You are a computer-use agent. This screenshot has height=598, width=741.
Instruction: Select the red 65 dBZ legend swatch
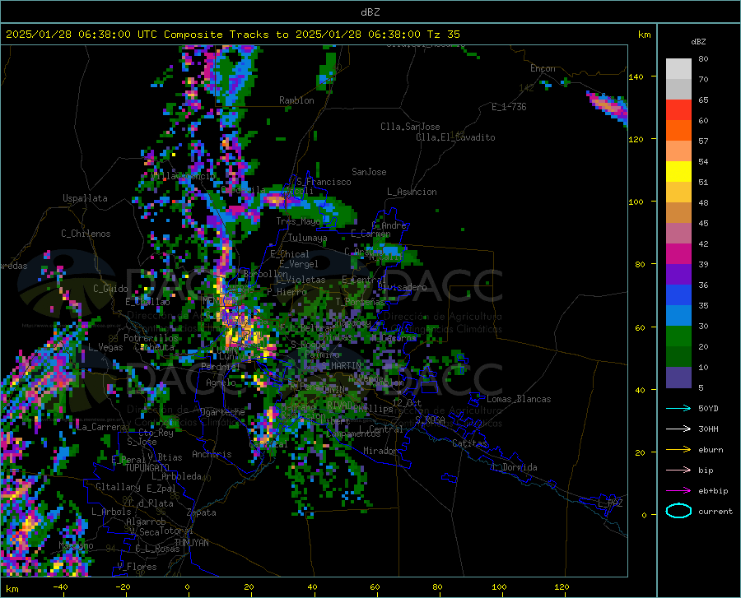tap(678, 110)
